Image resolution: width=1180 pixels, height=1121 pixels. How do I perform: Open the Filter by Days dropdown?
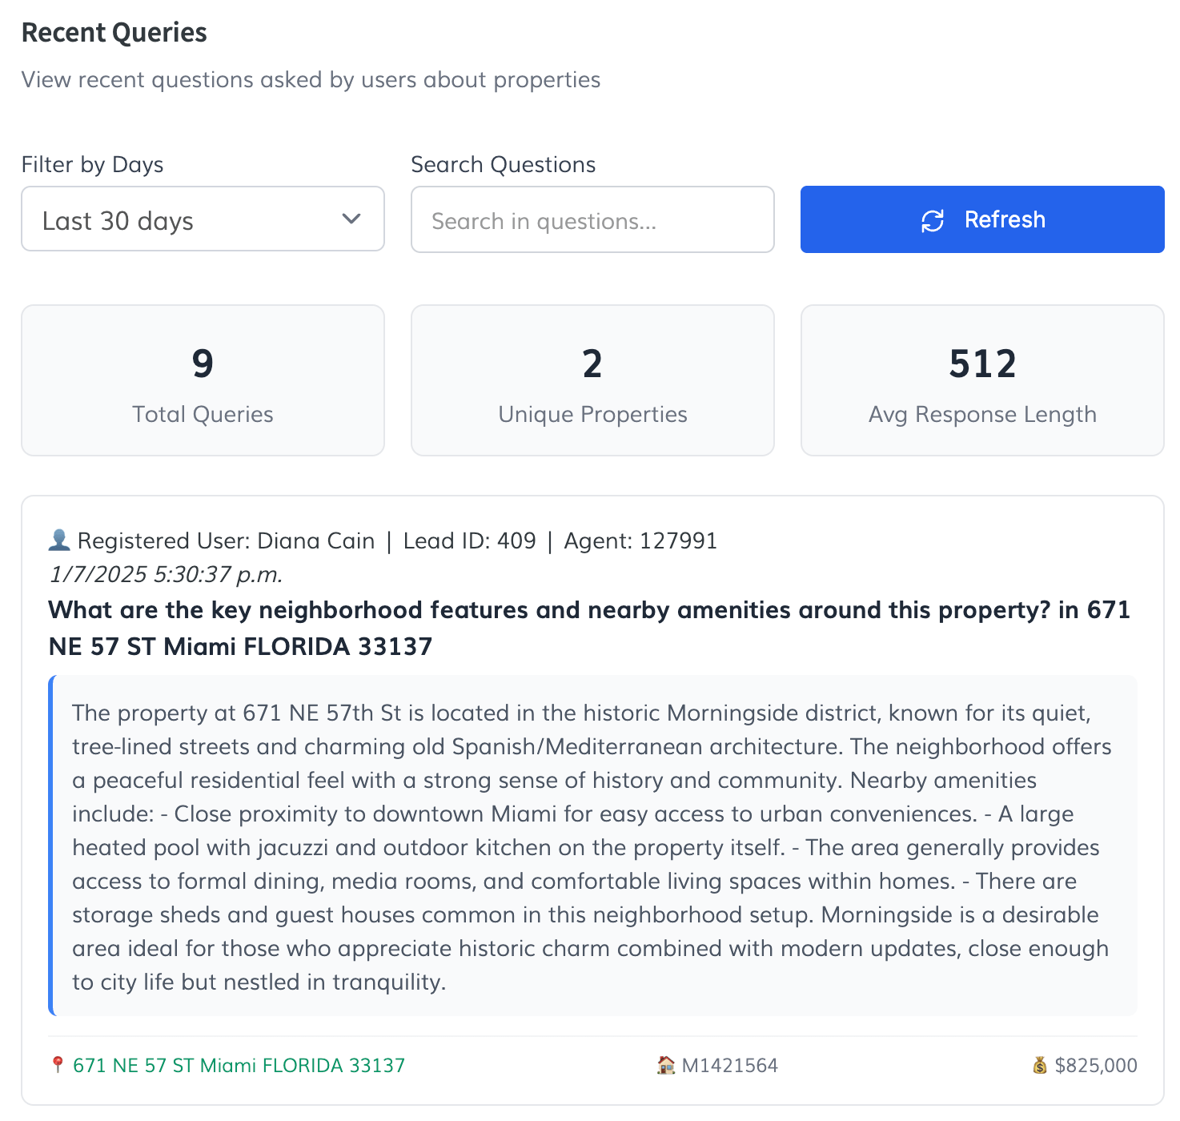click(x=203, y=219)
